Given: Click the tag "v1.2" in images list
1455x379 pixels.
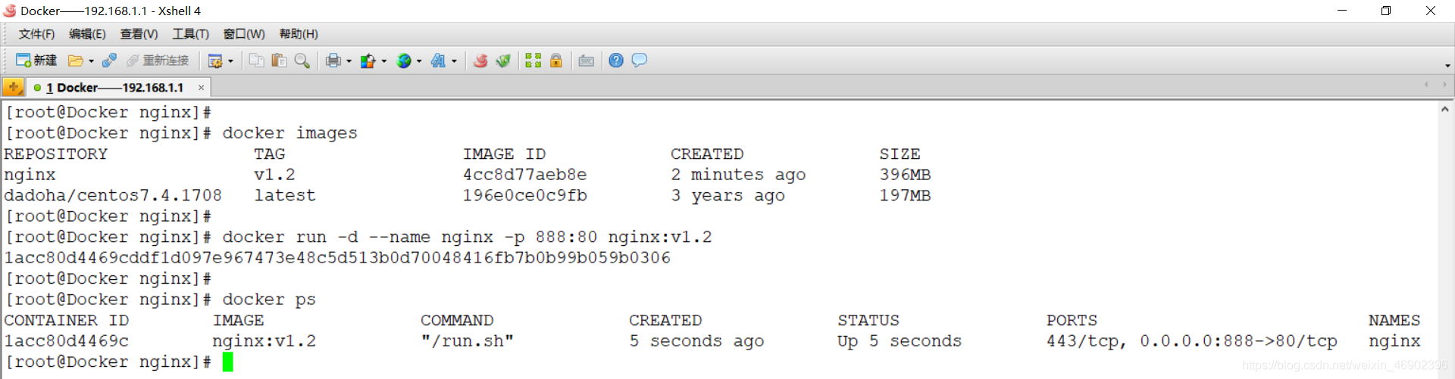Looking at the screenshot, I should [274, 175].
